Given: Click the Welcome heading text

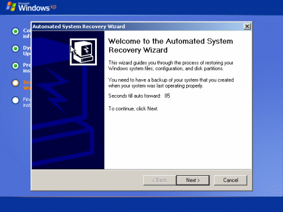Looking at the screenshot, I should [x=170, y=46].
